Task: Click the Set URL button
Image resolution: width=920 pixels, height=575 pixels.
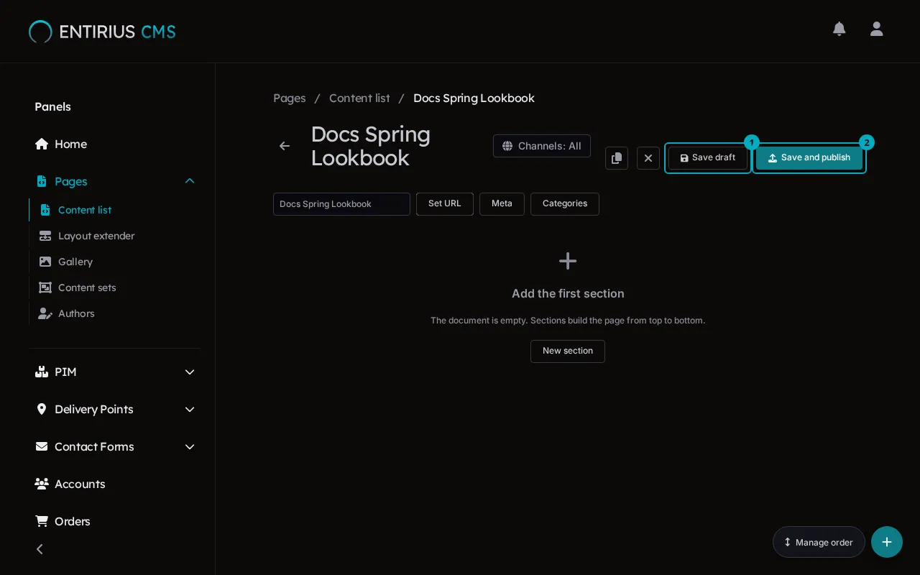Action: tap(445, 204)
